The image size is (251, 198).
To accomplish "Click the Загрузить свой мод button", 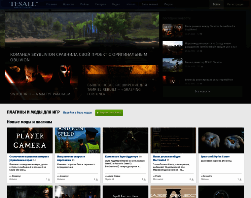I will [x=109, y=113].
